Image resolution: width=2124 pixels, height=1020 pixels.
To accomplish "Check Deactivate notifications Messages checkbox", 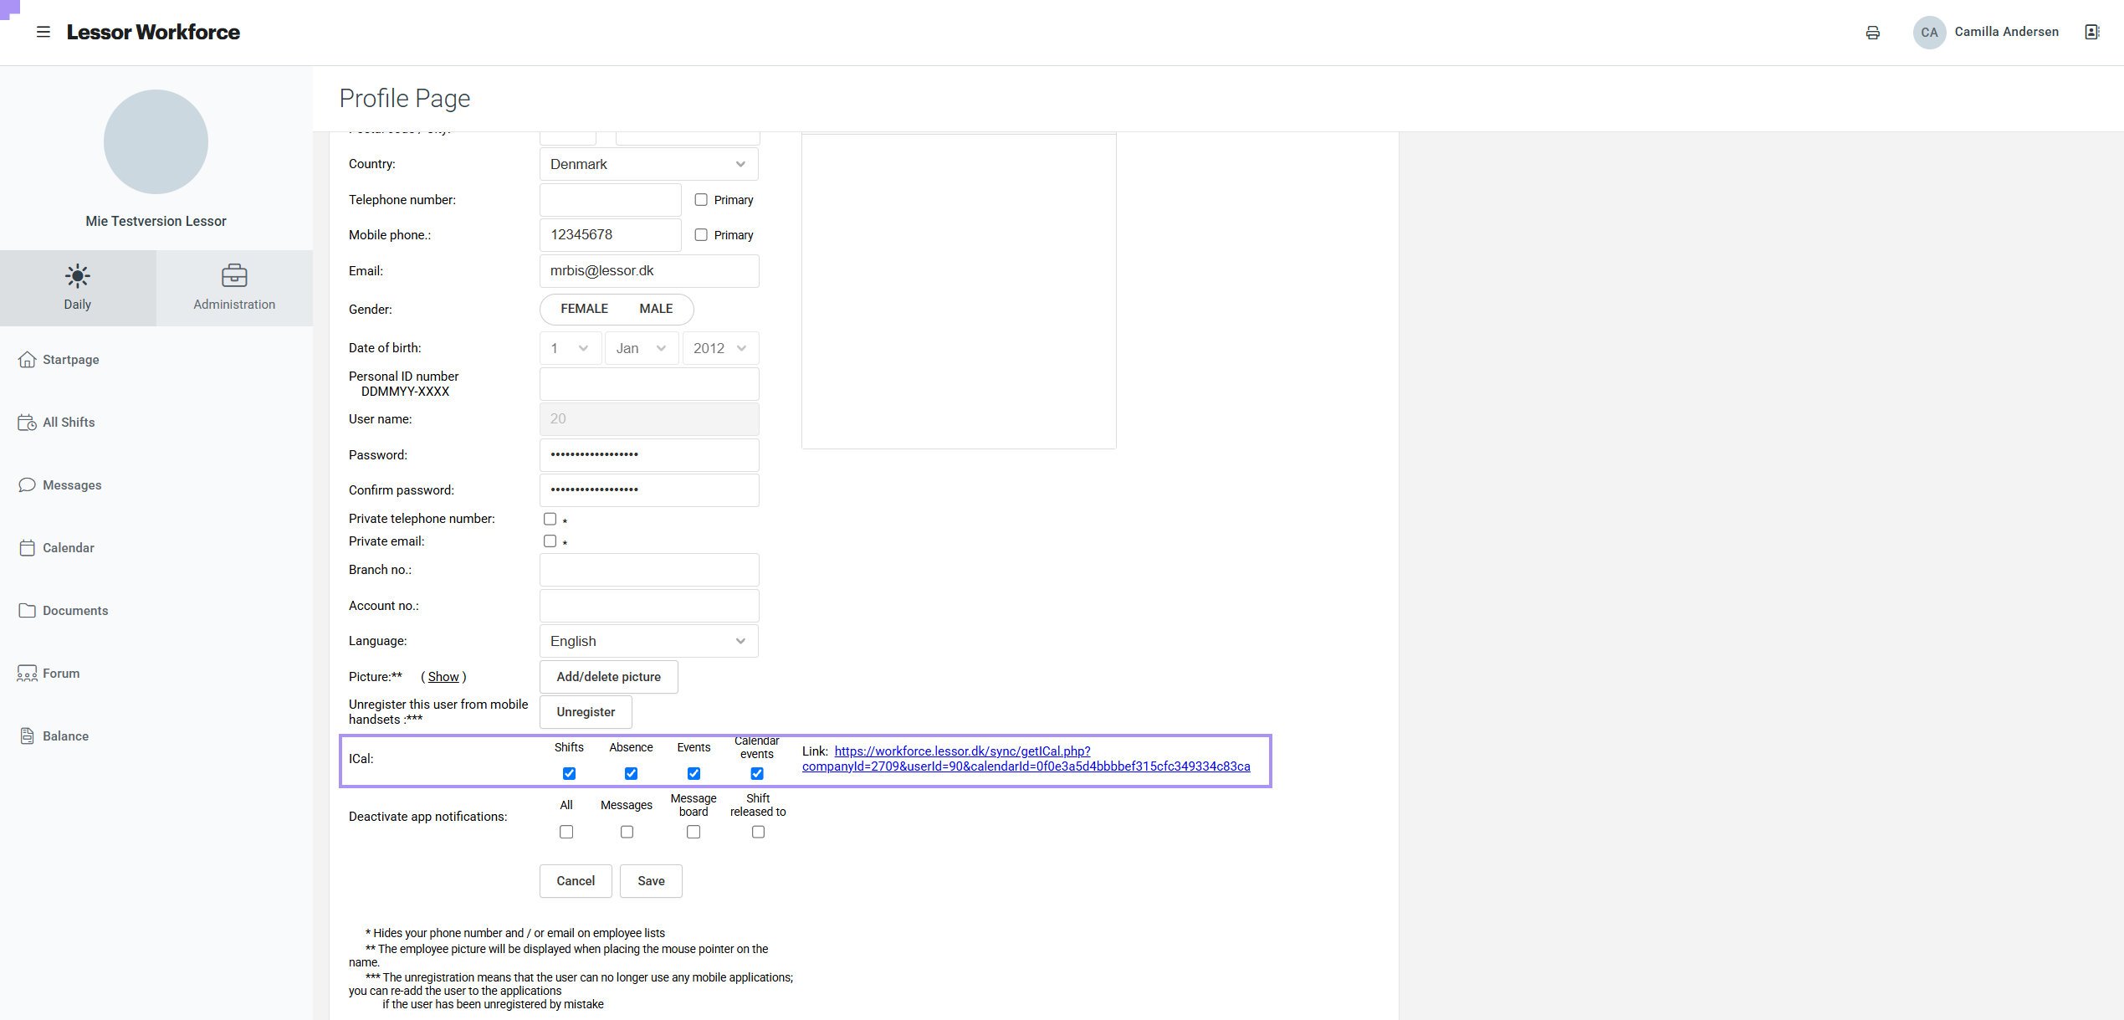I will [x=627, y=832].
